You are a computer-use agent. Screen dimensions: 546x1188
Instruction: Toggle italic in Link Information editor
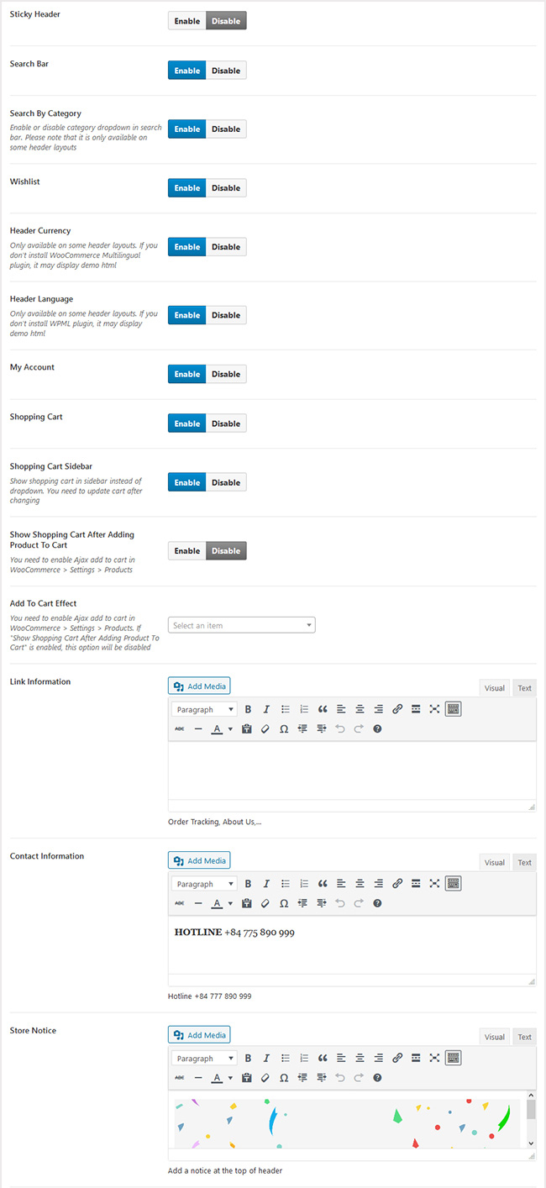coord(266,709)
